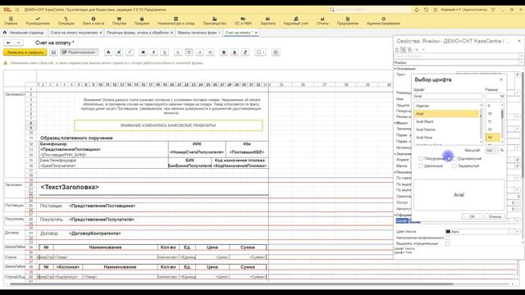Open notifications bell icon
Image resolution: width=525 pixels, height=295 pixels.
(x=417, y=10)
